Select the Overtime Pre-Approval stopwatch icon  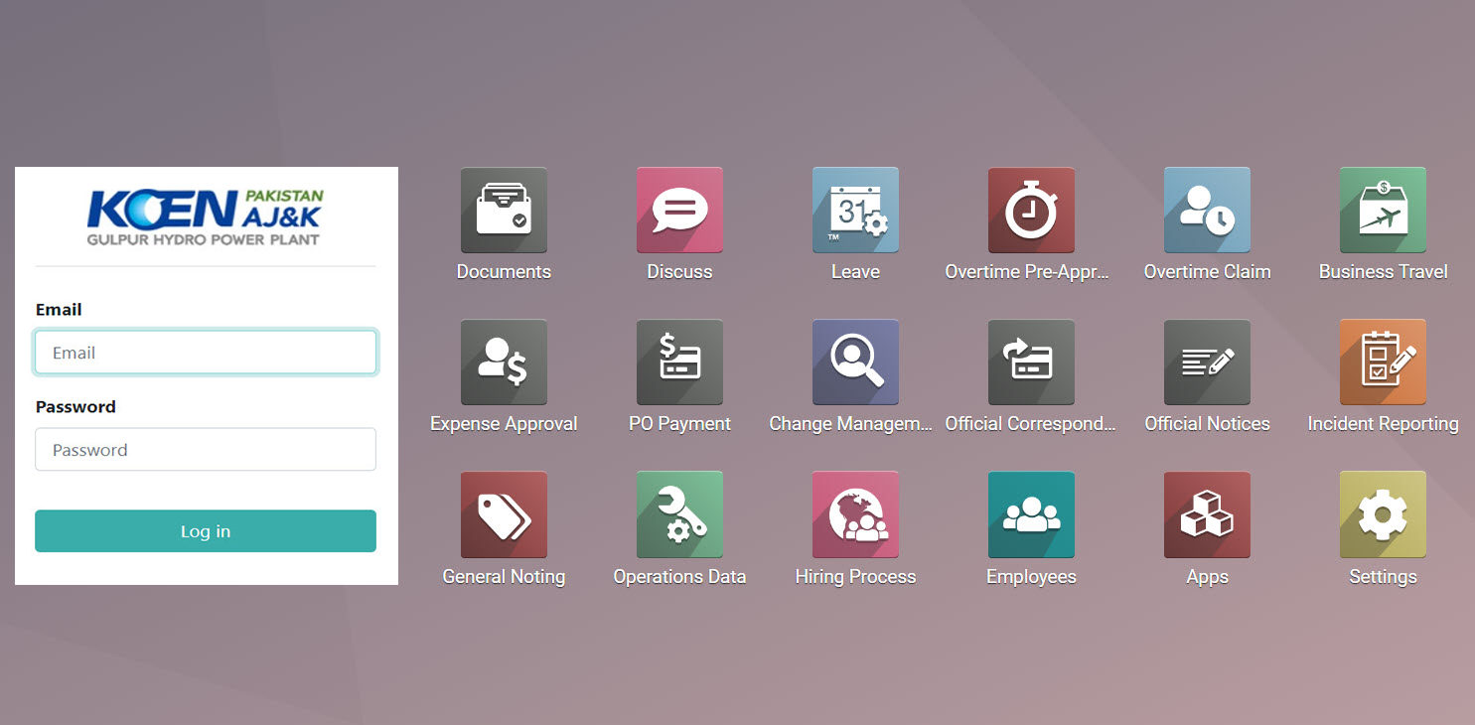click(x=1031, y=210)
